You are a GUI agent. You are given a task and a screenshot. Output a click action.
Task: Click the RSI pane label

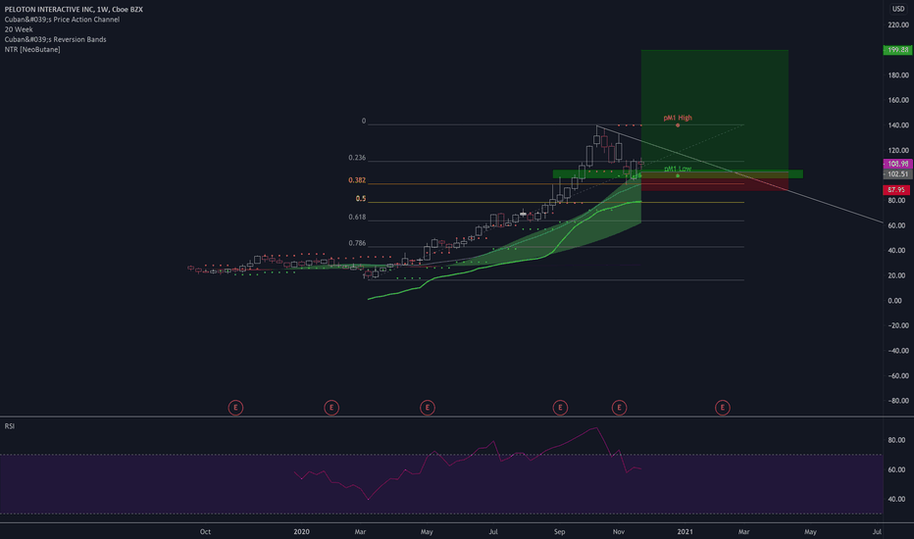pyautogui.click(x=10, y=426)
